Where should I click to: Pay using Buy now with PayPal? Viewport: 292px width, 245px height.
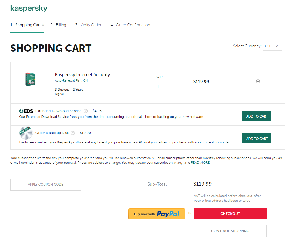point(157,214)
